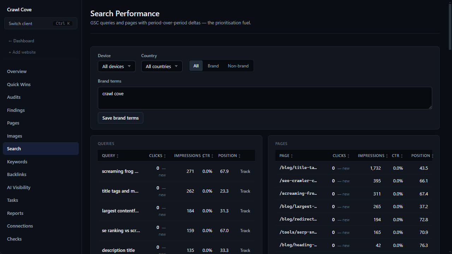Sort pages table by CTR column
452x254 pixels.
[397, 156]
